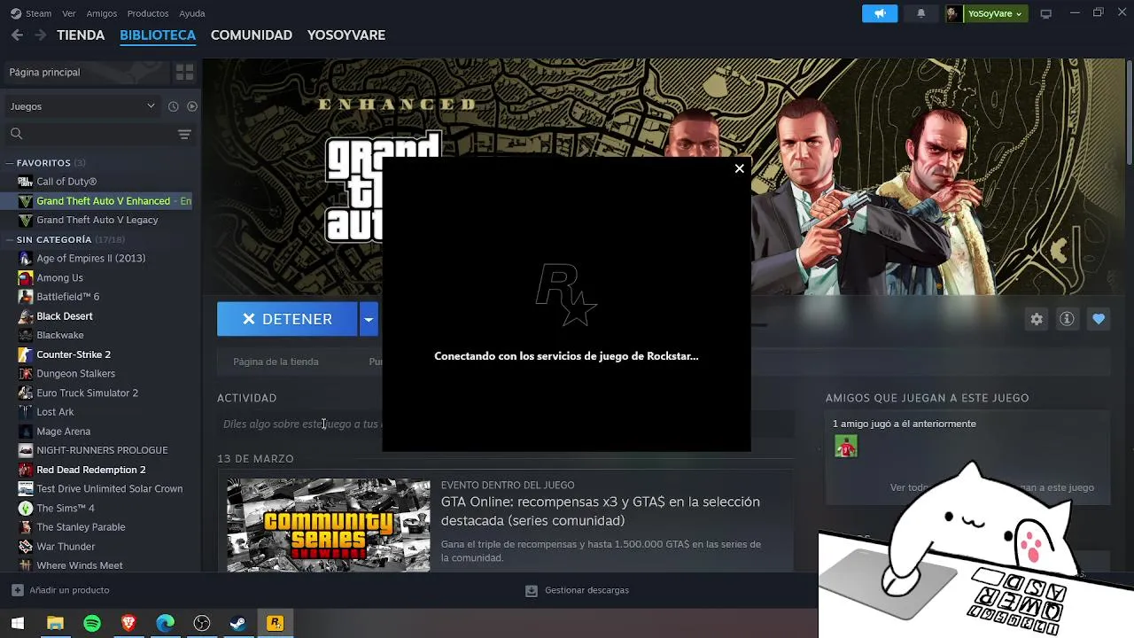Open the YOSOYVARE profile tab
Viewport: 1134px width, 638px height.
point(346,35)
